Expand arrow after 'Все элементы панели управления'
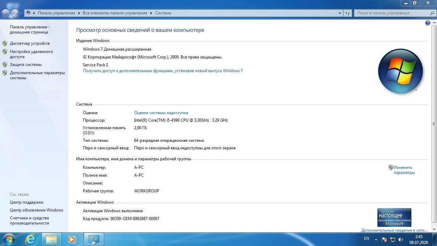Image resolution: width=437 pixels, height=246 pixels. point(151,13)
